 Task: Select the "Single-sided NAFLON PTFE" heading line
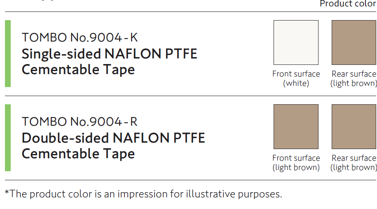(109, 54)
